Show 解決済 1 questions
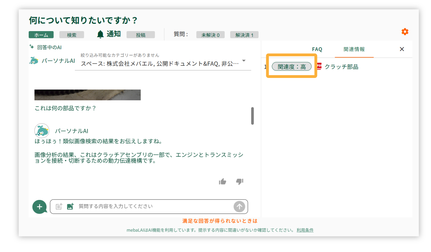This screenshot has height=252, width=431. pyautogui.click(x=244, y=35)
